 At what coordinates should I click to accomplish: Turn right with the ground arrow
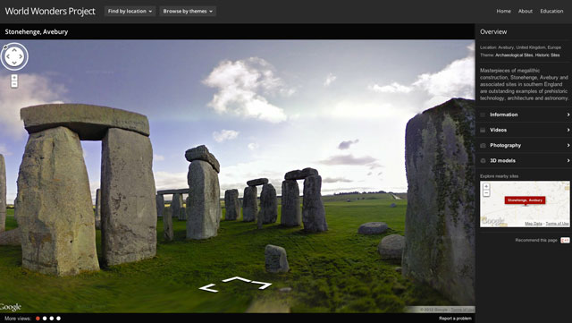[261, 285]
